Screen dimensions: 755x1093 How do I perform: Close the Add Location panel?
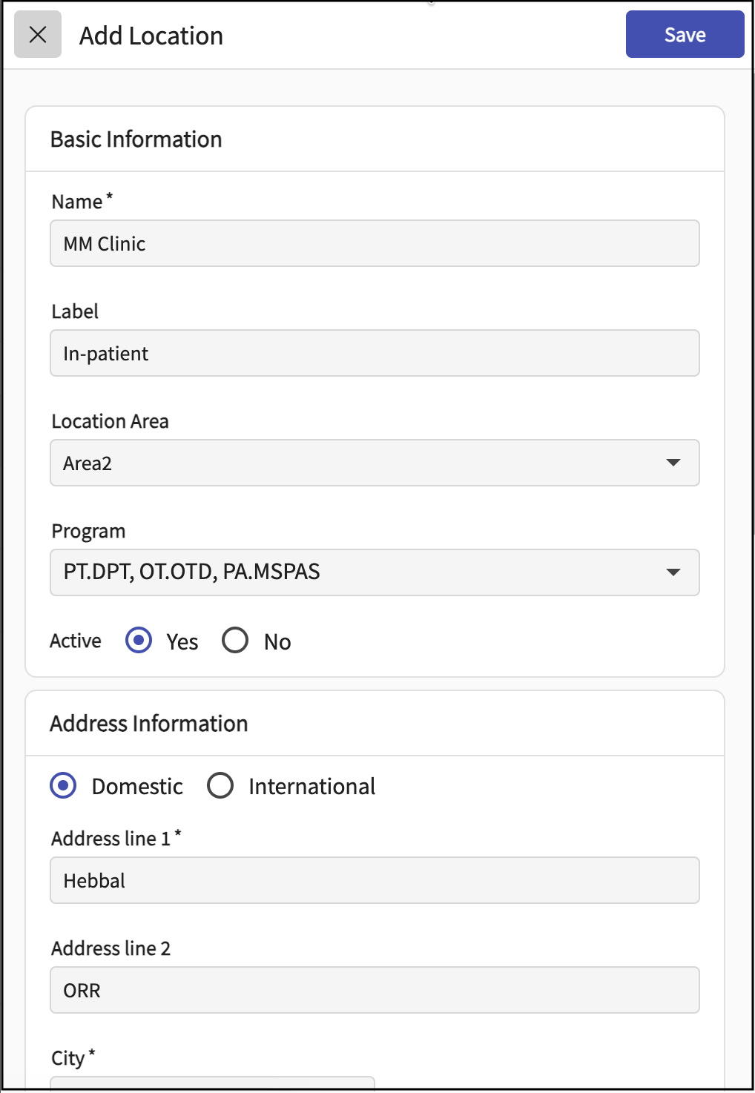click(x=38, y=35)
